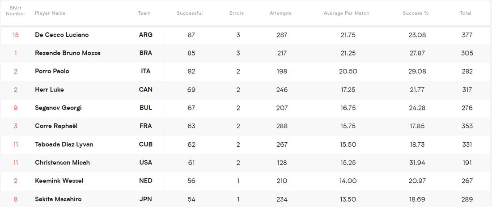Image resolution: width=492 pixels, height=207 pixels.
Task: Click the FRA team code
Action: [145, 126]
